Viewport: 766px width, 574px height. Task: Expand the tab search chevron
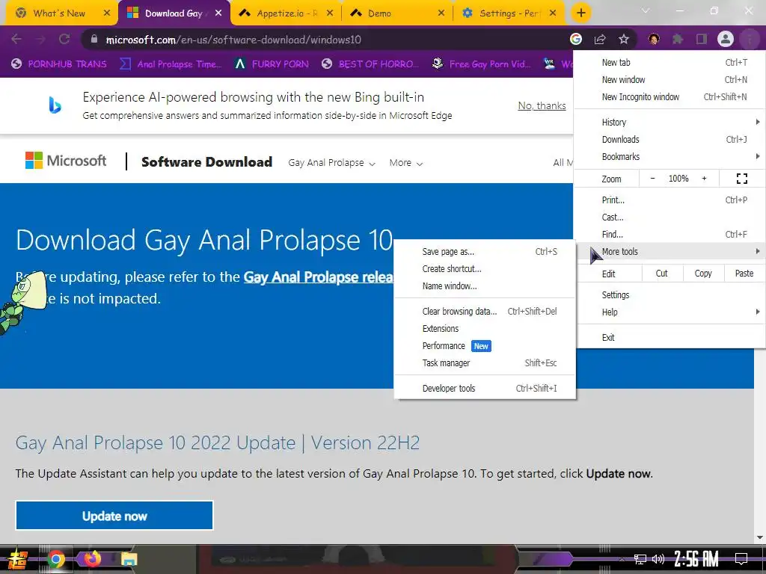click(x=646, y=10)
